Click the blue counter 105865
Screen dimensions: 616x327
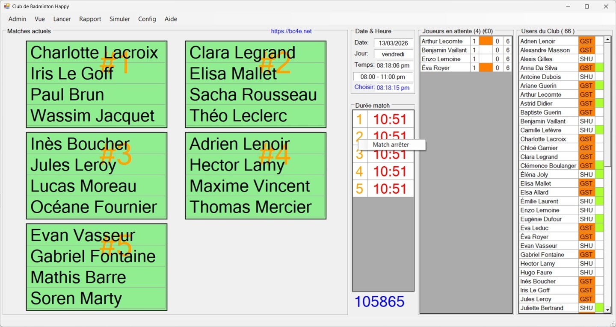[x=379, y=301]
